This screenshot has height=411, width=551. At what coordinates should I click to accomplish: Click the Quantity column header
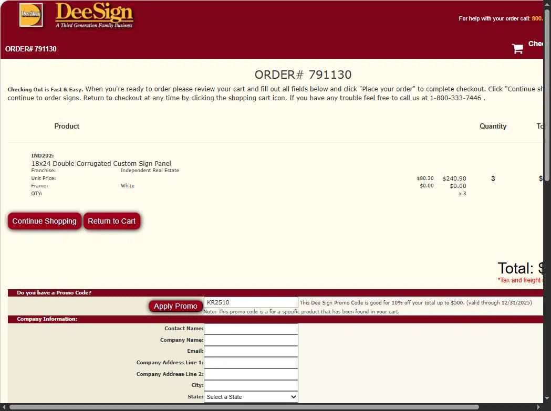point(493,126)
